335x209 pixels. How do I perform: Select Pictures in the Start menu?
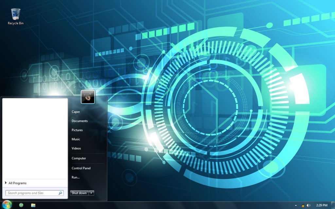[x=77, y=130]
